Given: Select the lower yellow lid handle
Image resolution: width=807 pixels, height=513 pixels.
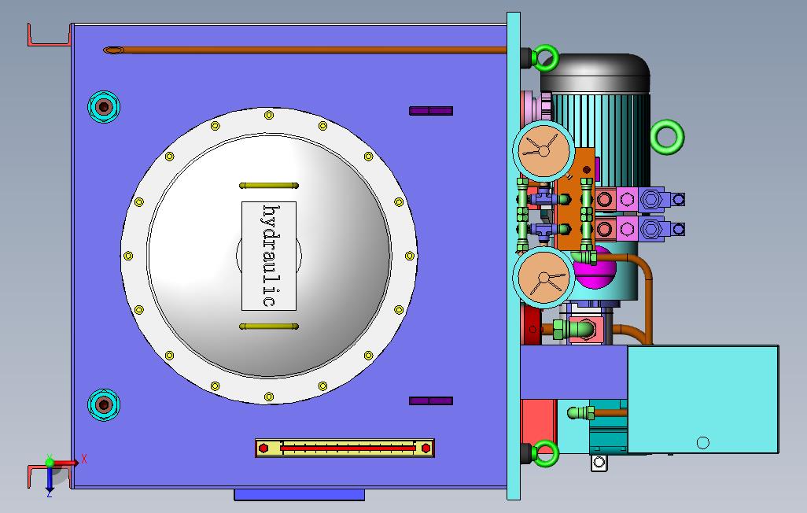Looking at the screenshot, I should coord(269,326).
